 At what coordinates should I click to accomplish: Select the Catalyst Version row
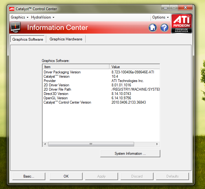click(x=101, y=76)
